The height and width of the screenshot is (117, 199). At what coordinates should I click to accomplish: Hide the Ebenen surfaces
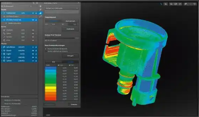(x=33, y=51)
